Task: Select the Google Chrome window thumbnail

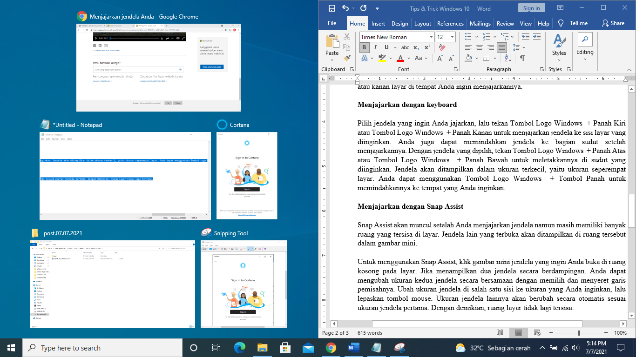Action: (159, 67)
